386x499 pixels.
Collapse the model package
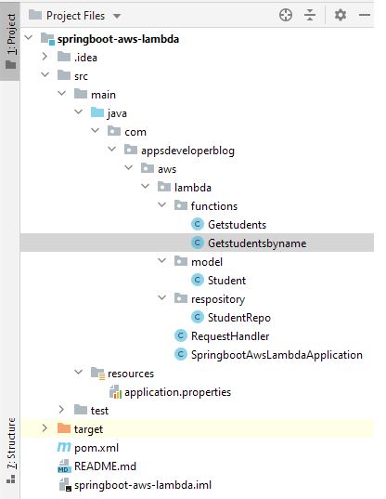click(162, 260)
